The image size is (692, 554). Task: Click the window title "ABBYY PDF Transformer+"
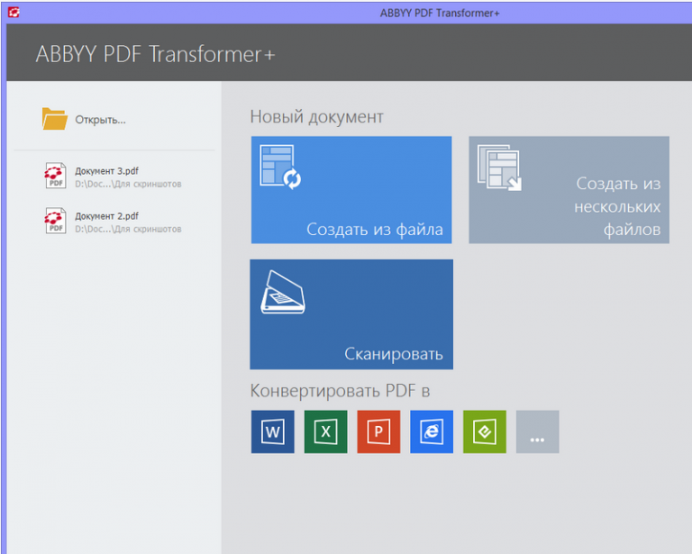440,14
